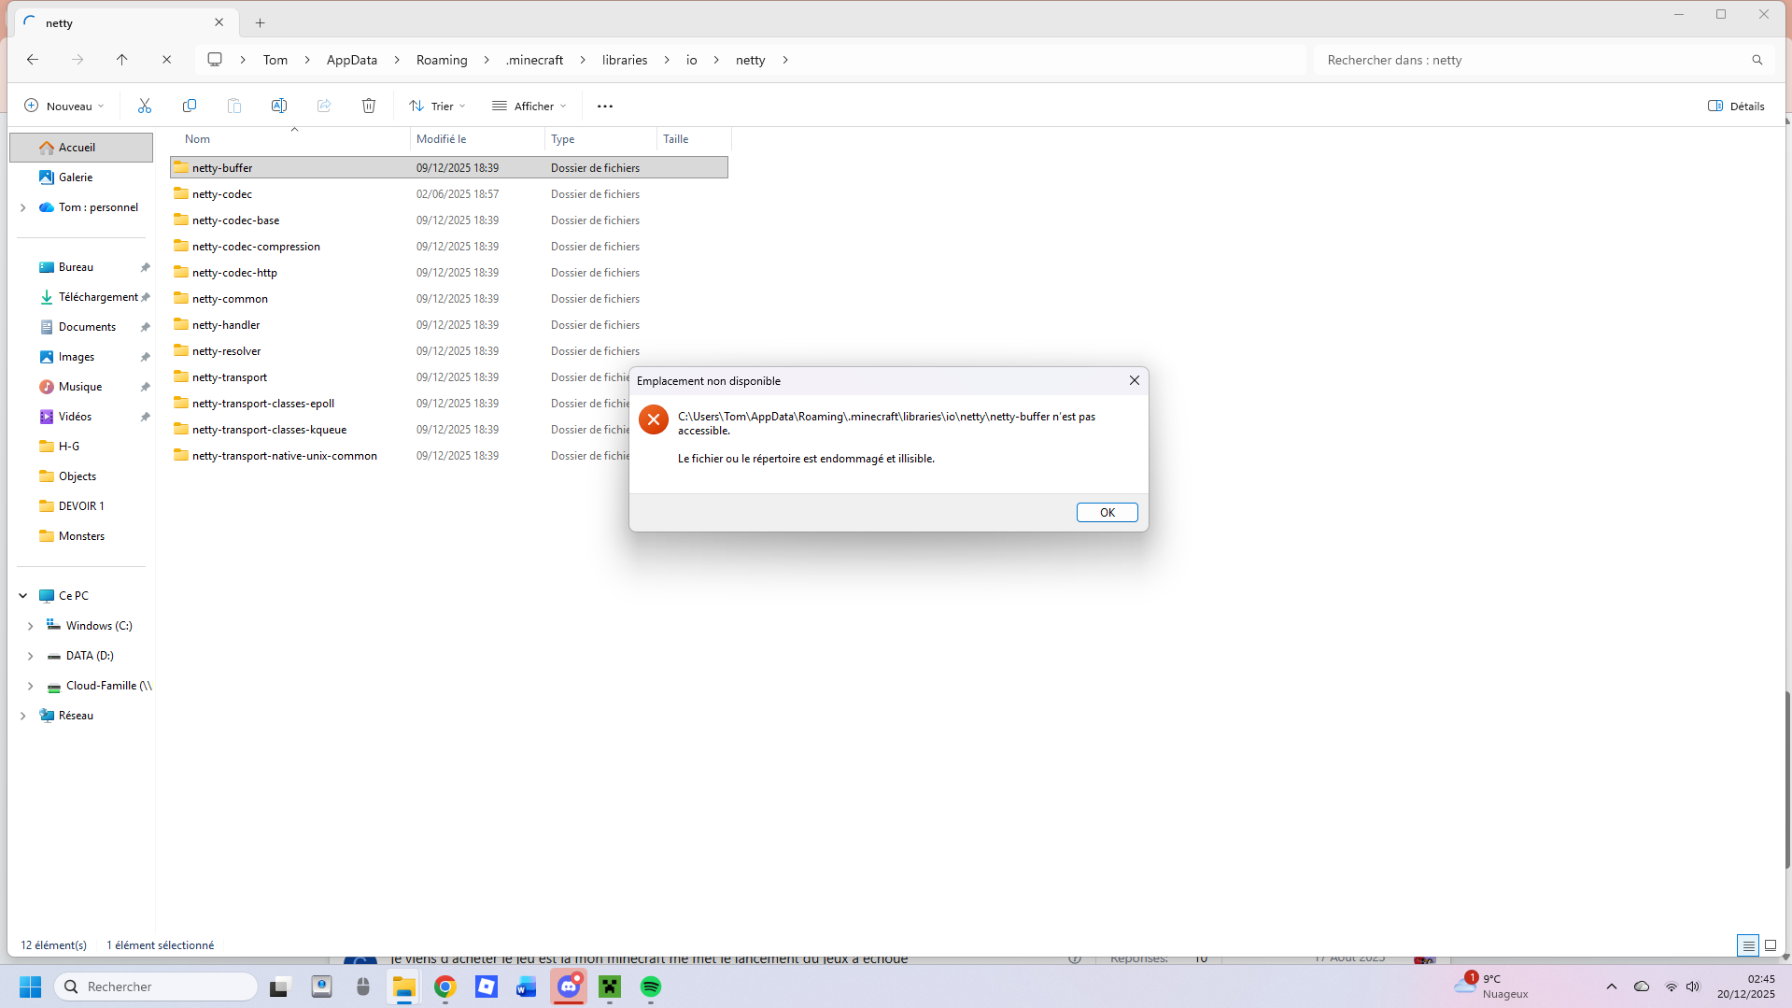Screen dimensions: 1792x1008
Task: Open the weather widget 9°C Nuageux
Action: (1491, 987)
